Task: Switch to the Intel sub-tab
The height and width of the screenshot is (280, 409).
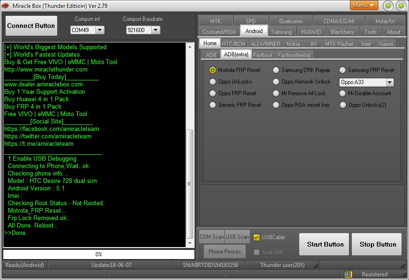Action: tap(366, 44)
